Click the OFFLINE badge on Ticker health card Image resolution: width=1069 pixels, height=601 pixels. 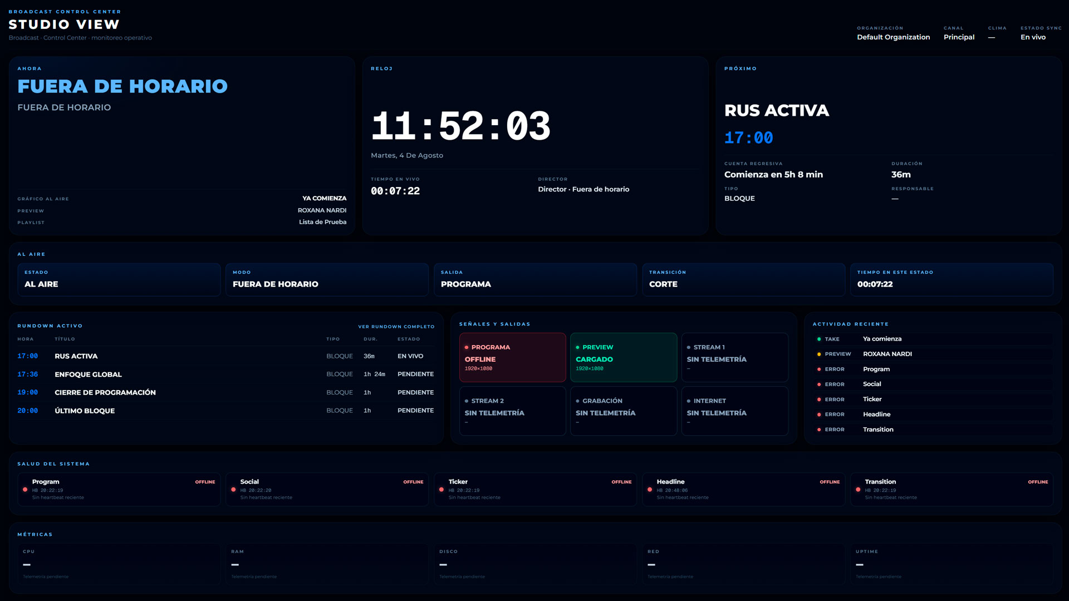point(621,482)
